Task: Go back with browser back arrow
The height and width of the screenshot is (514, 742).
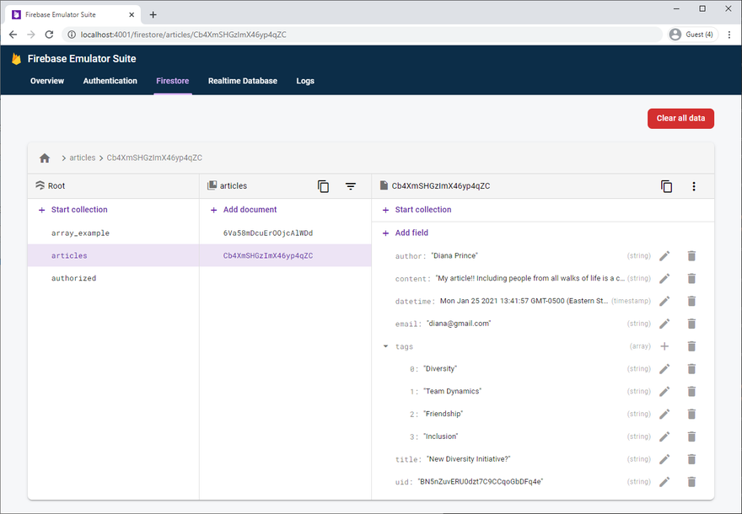Action: pyautogui.click(x=13, y=35)
